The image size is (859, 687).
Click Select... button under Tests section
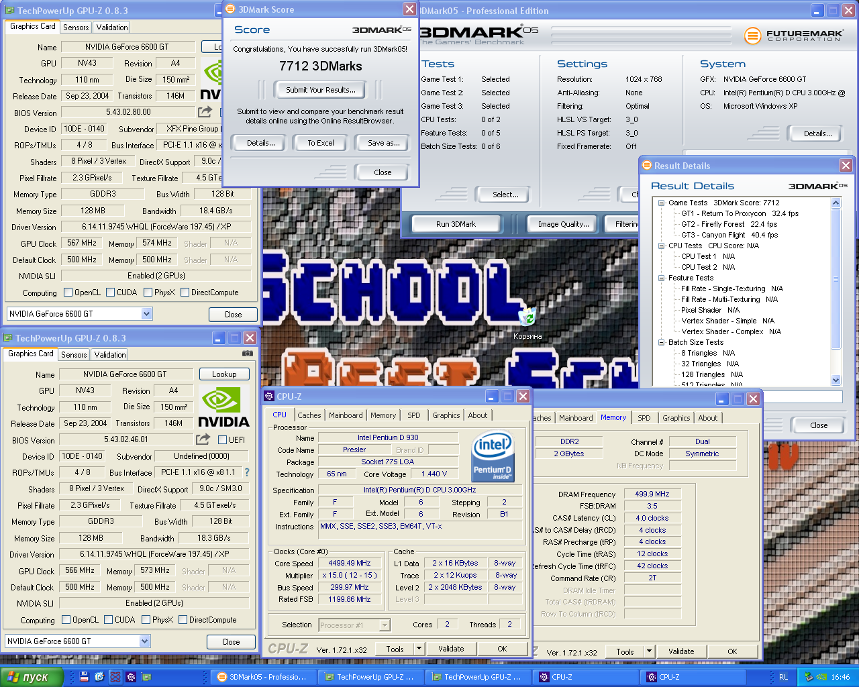click(x=505, y=195)
